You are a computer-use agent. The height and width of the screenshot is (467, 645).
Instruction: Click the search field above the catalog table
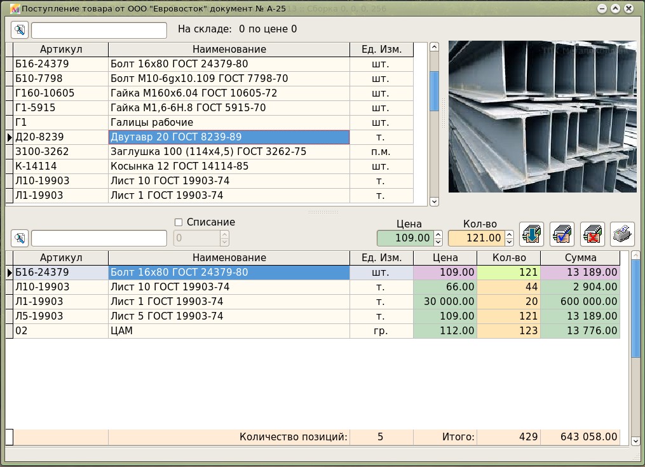click(x=98, y=30)
